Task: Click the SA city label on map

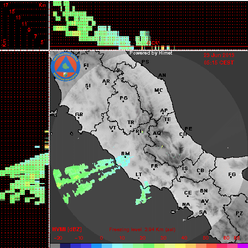Action: pyautogui.click(x=203, y=212)
